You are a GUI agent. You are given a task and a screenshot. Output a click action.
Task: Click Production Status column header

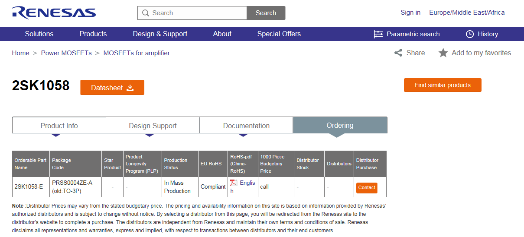coord(180,164)
